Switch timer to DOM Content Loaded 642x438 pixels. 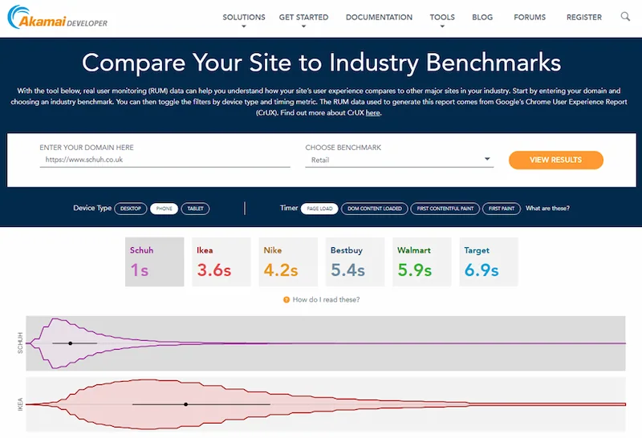pos(374,209)
